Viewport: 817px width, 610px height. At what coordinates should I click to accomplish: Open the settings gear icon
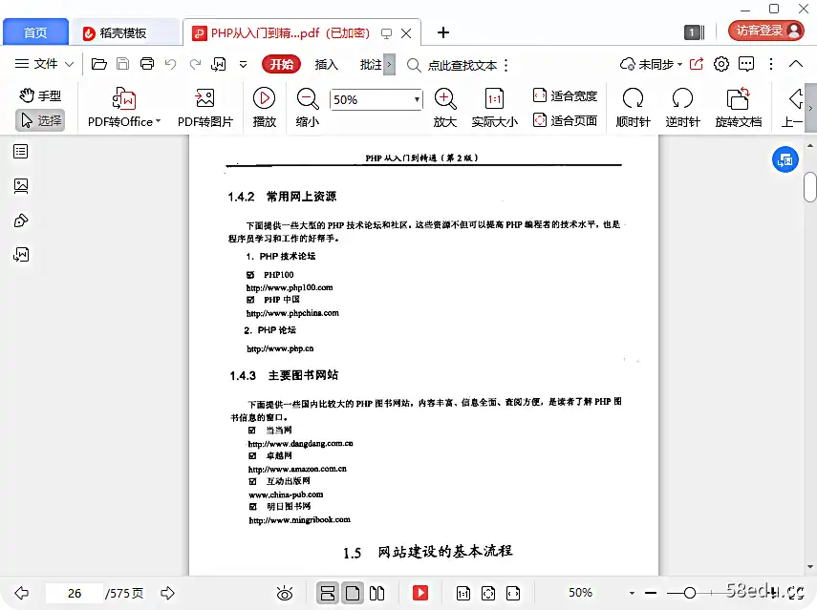pos(721,64)
